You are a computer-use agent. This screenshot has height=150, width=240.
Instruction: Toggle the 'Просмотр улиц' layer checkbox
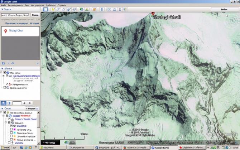11,130
